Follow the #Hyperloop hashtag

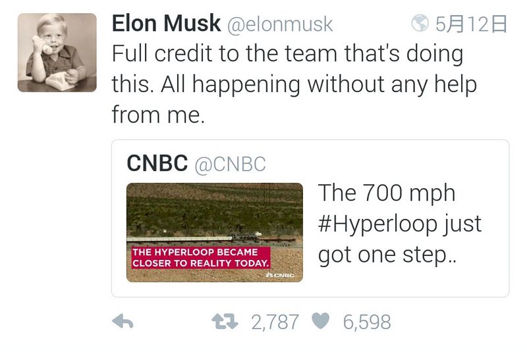point(378,224)
